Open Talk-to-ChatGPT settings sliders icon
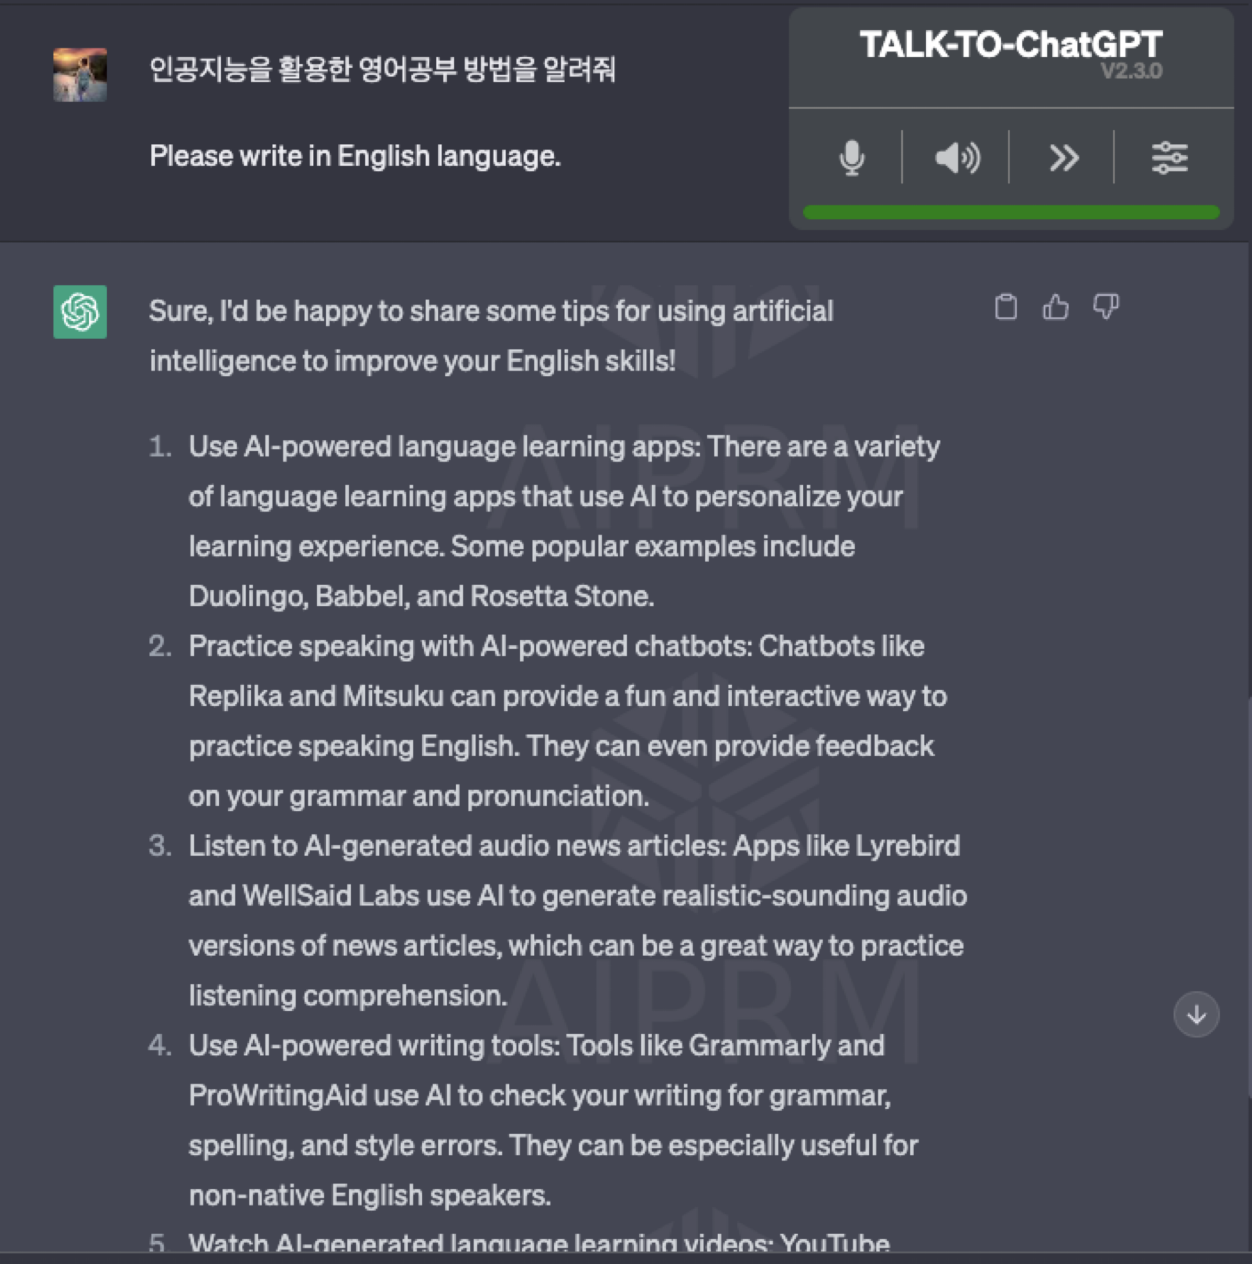Viewport: 1252px width, 1264px height. coord(1169,158)
